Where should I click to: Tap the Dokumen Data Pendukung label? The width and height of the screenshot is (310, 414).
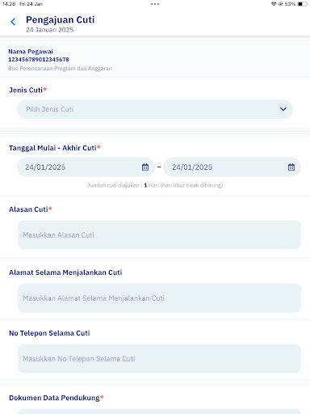point(57,398)
